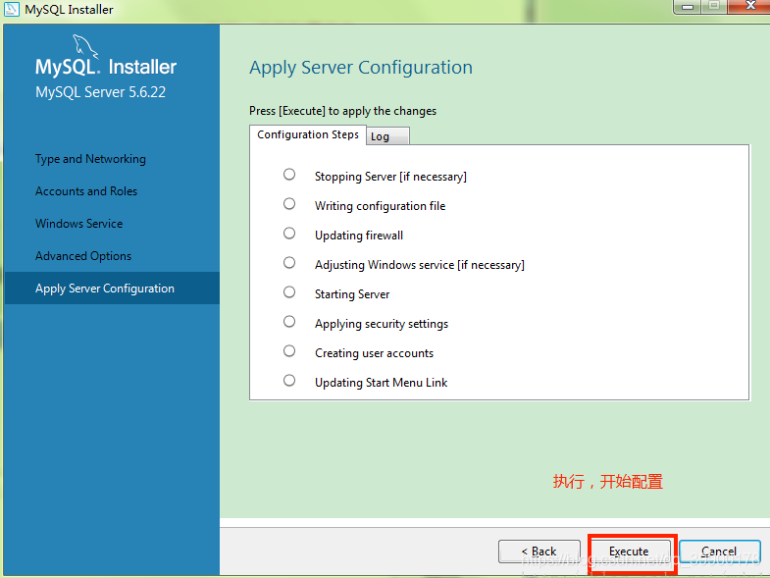Select the Stopping Server step indicator
Viewport: 770px width, 578px height.
(289, 175)
